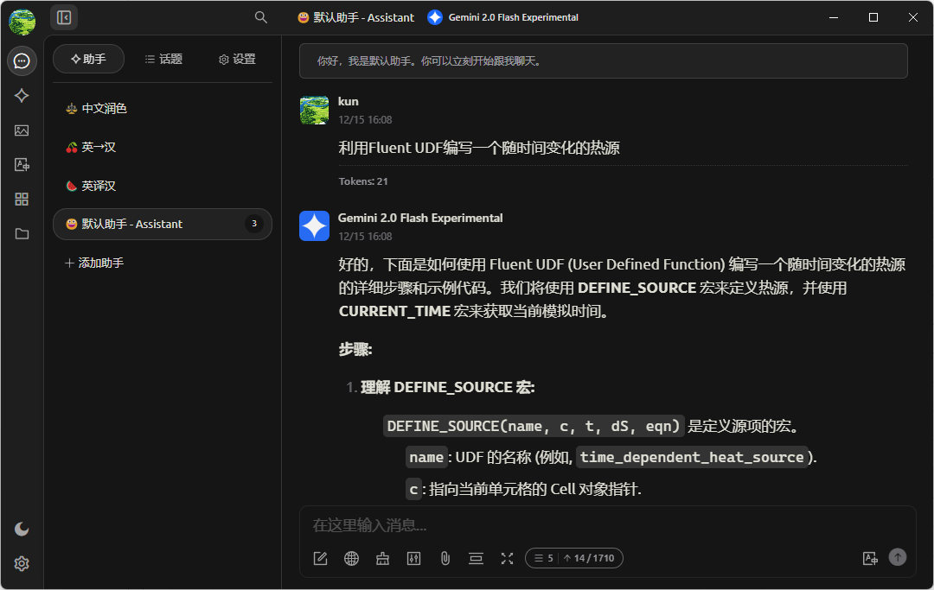Open the translate sidebar icon

click(22, 165)
